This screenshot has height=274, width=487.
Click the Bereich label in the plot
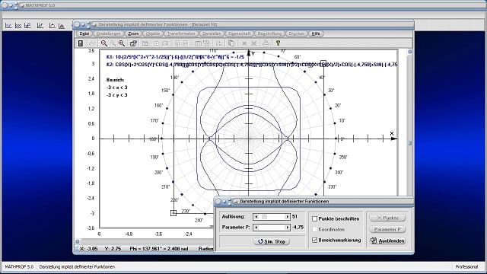click(115, 80)
